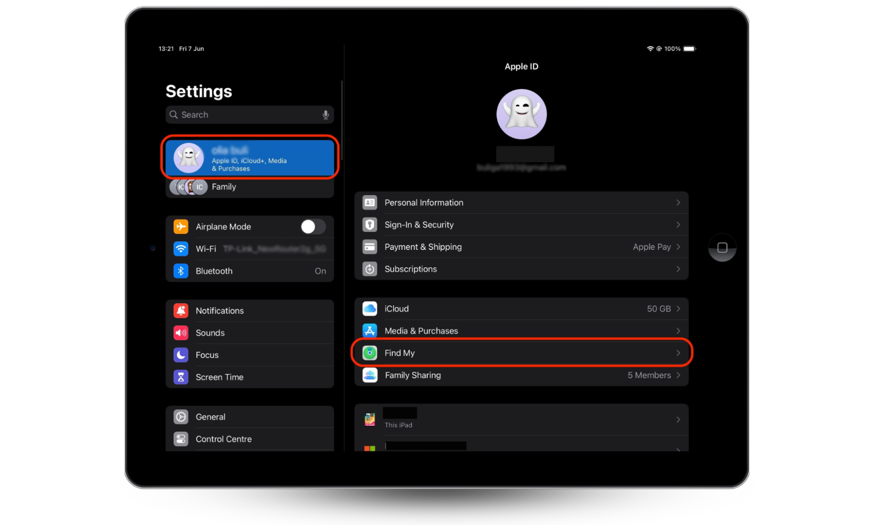Open Sign-In & Security via its key icon
This screenshot has width=874, height=525.
369,224
